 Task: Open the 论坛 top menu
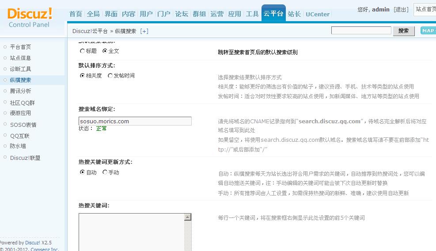[182, 14]
